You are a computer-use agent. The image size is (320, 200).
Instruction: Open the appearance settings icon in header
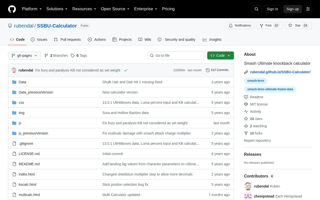pyautogui.click(x=308, y=9)
